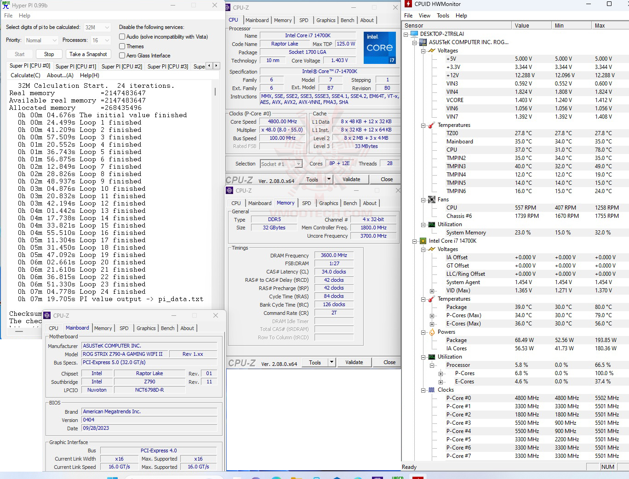Expand the E-Cores (Max) temperatures node
Viewport: 629px width, 479px height.
(x=432, y=324)
